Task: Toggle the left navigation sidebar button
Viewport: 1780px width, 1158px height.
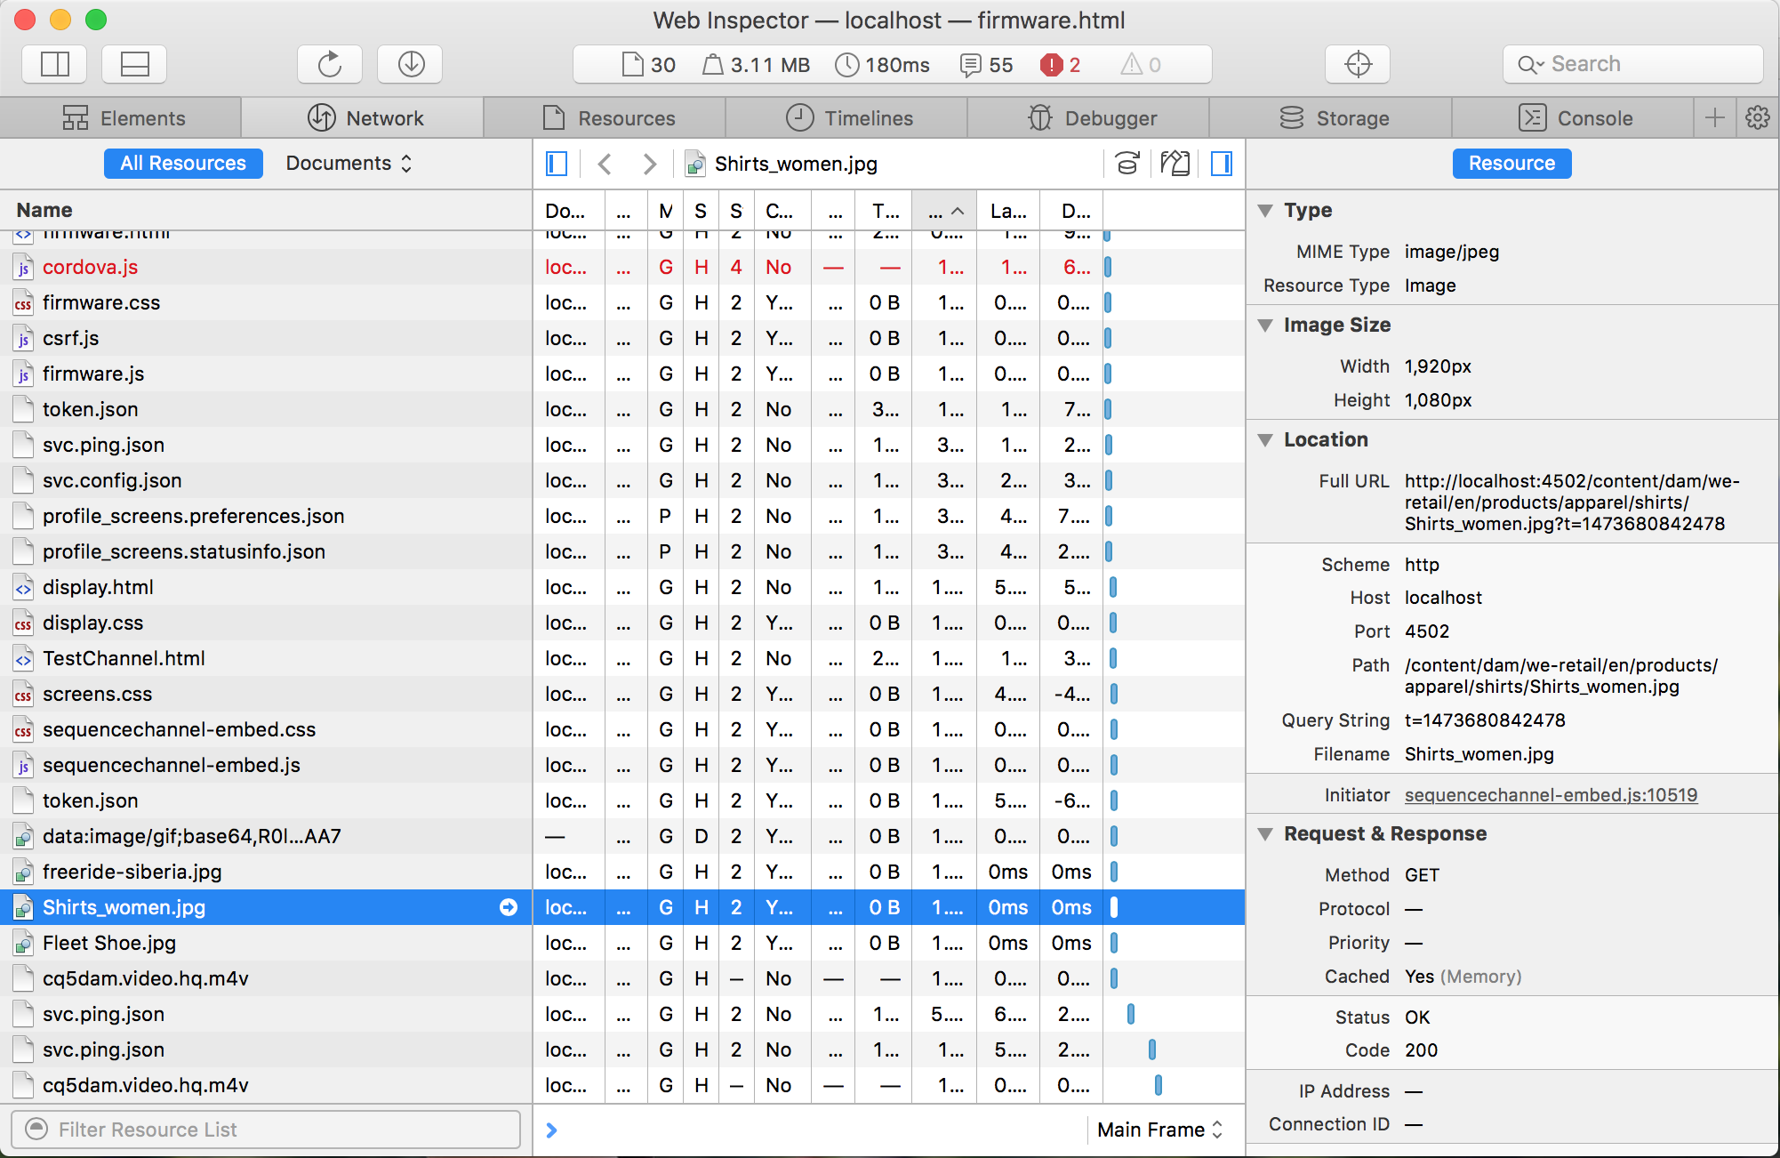Action: 557,164
